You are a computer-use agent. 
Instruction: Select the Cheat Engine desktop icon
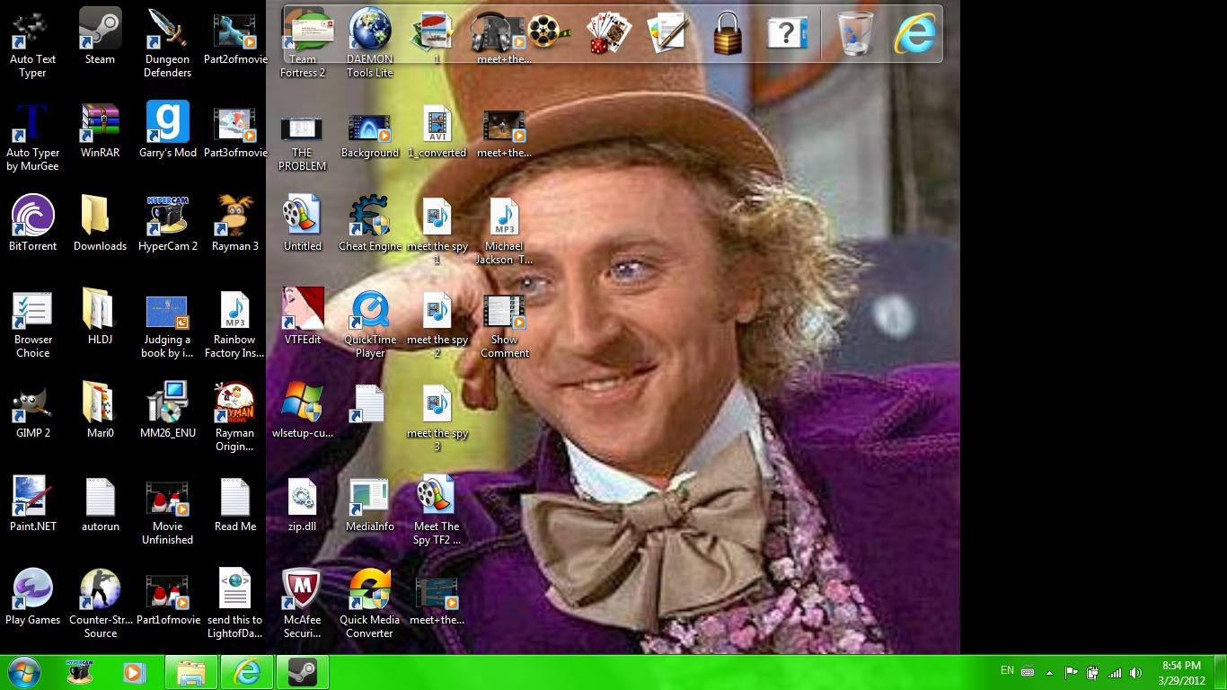[370, 223]
